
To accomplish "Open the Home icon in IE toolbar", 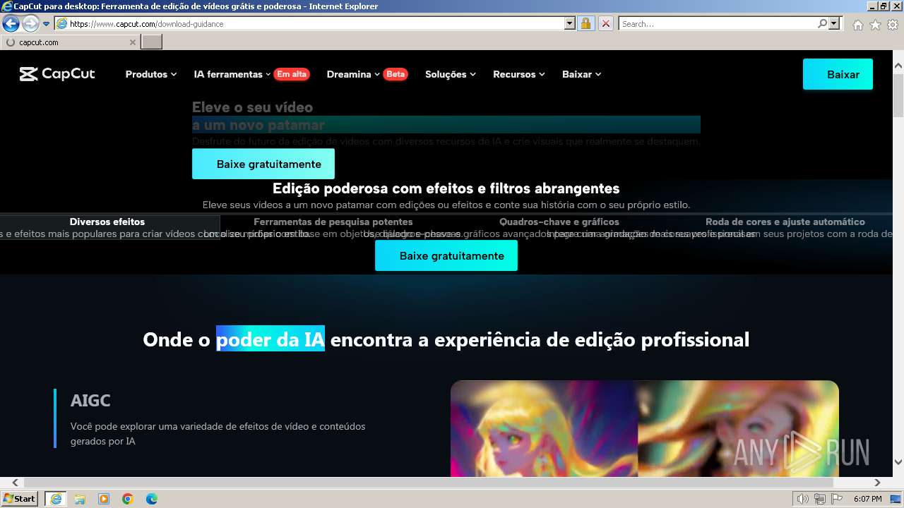I will [x=857, y=25].
